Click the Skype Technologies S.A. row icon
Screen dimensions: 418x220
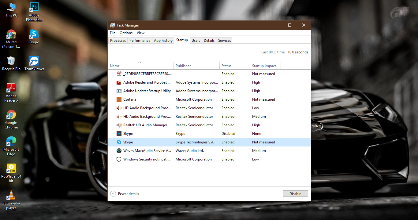point(119,142)
